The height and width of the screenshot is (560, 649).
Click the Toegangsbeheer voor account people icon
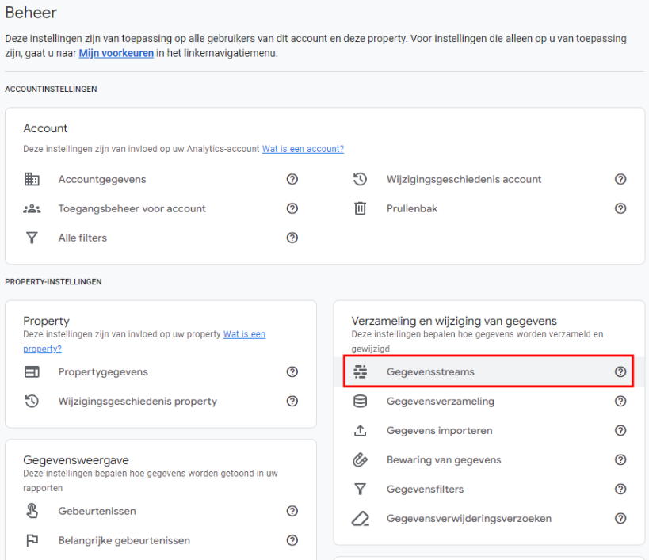[32, 208]
